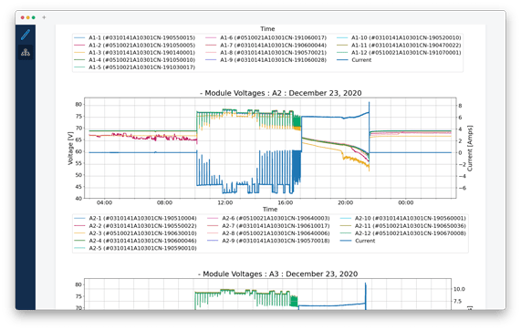This screenshot has width=521, height=330.
Task: Click the yellow minimize window dot
Action: (28, 17)
